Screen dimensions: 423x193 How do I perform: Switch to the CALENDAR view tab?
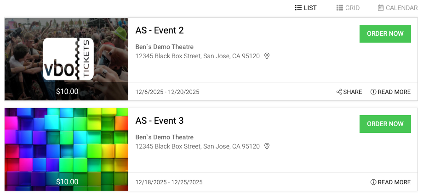coord(398,8)
